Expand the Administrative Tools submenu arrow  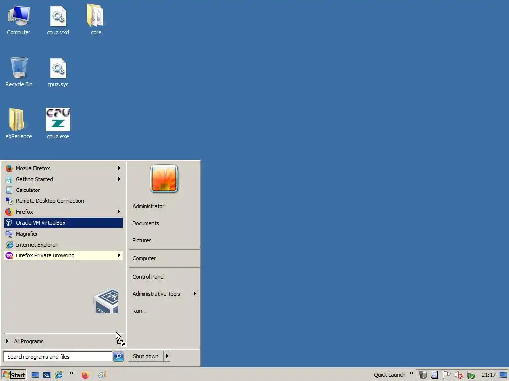click(x=195, y=294)
